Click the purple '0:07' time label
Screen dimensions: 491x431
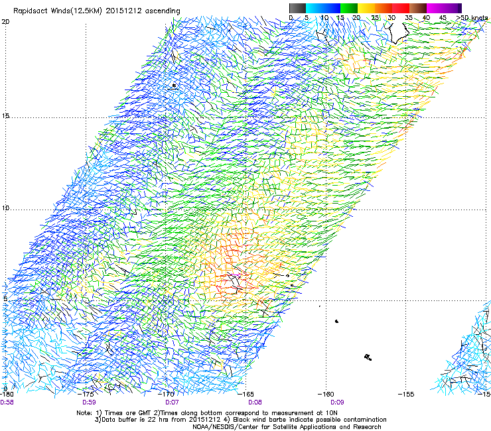[172, 402]
